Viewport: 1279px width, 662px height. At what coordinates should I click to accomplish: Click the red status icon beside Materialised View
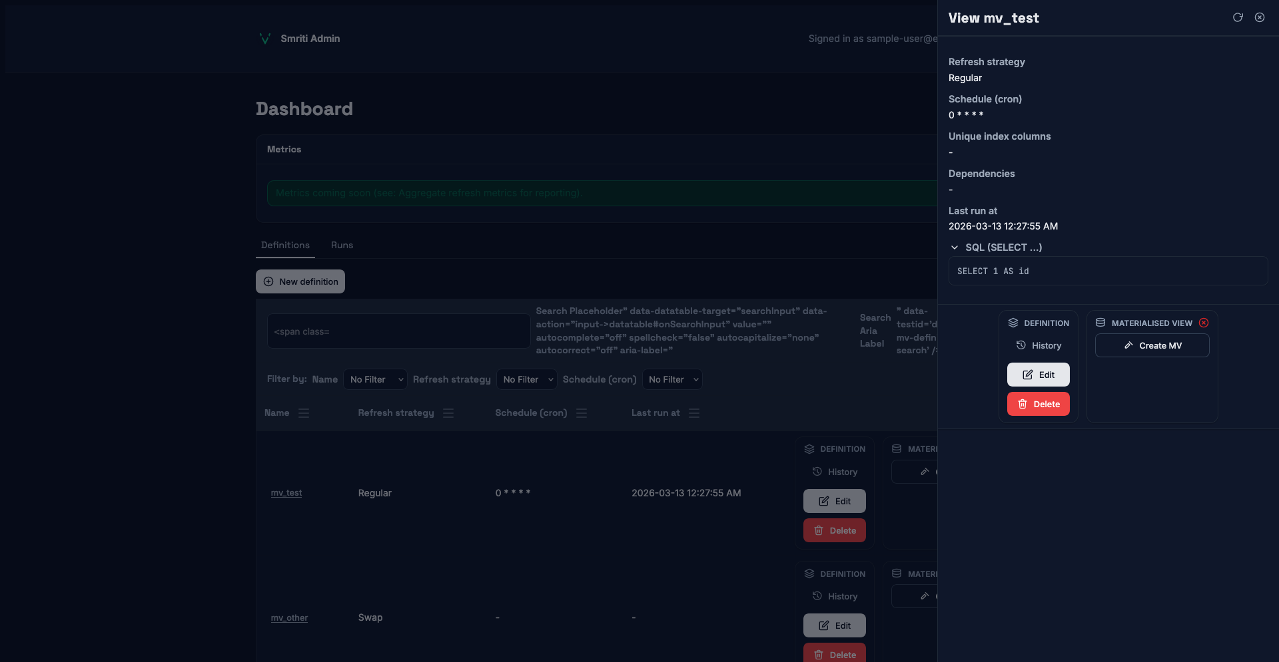[x=1204, y=323]
